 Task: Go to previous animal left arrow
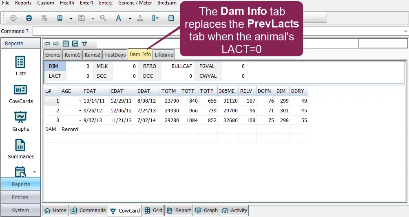click(x=47, y=44)
